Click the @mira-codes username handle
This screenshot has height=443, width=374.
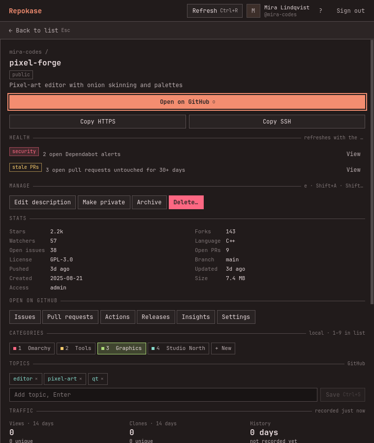(x=280, y=15)
